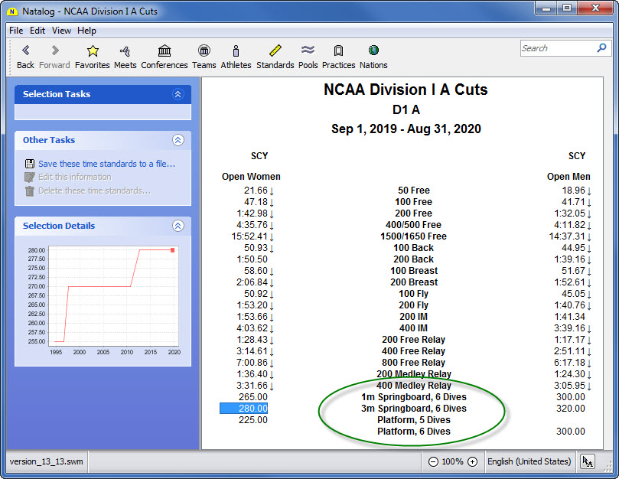Collapse the Selection Details panel
The width and height of the screenshot is (619, 479).
178,226
